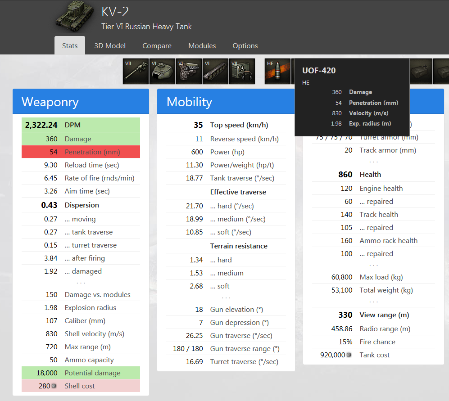
Task: Click the Mobility panel header
Action: 226,101
